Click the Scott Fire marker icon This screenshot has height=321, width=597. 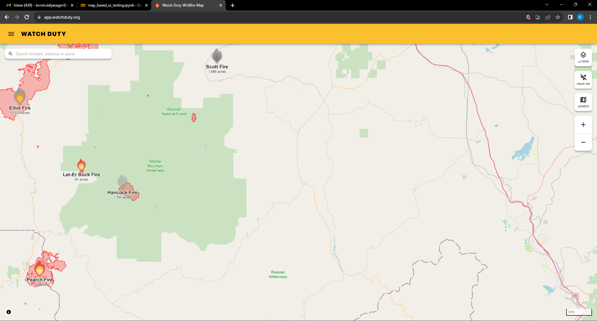pyautogui.click(x=217, y=56)
